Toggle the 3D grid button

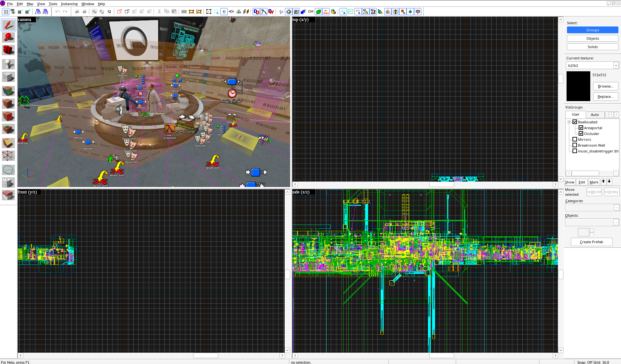[x=13, y=12]
